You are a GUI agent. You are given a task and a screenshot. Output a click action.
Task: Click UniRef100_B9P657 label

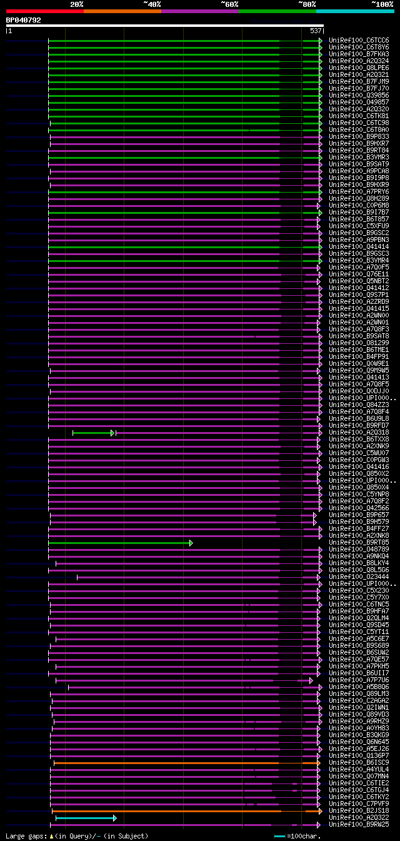(359, 515)
